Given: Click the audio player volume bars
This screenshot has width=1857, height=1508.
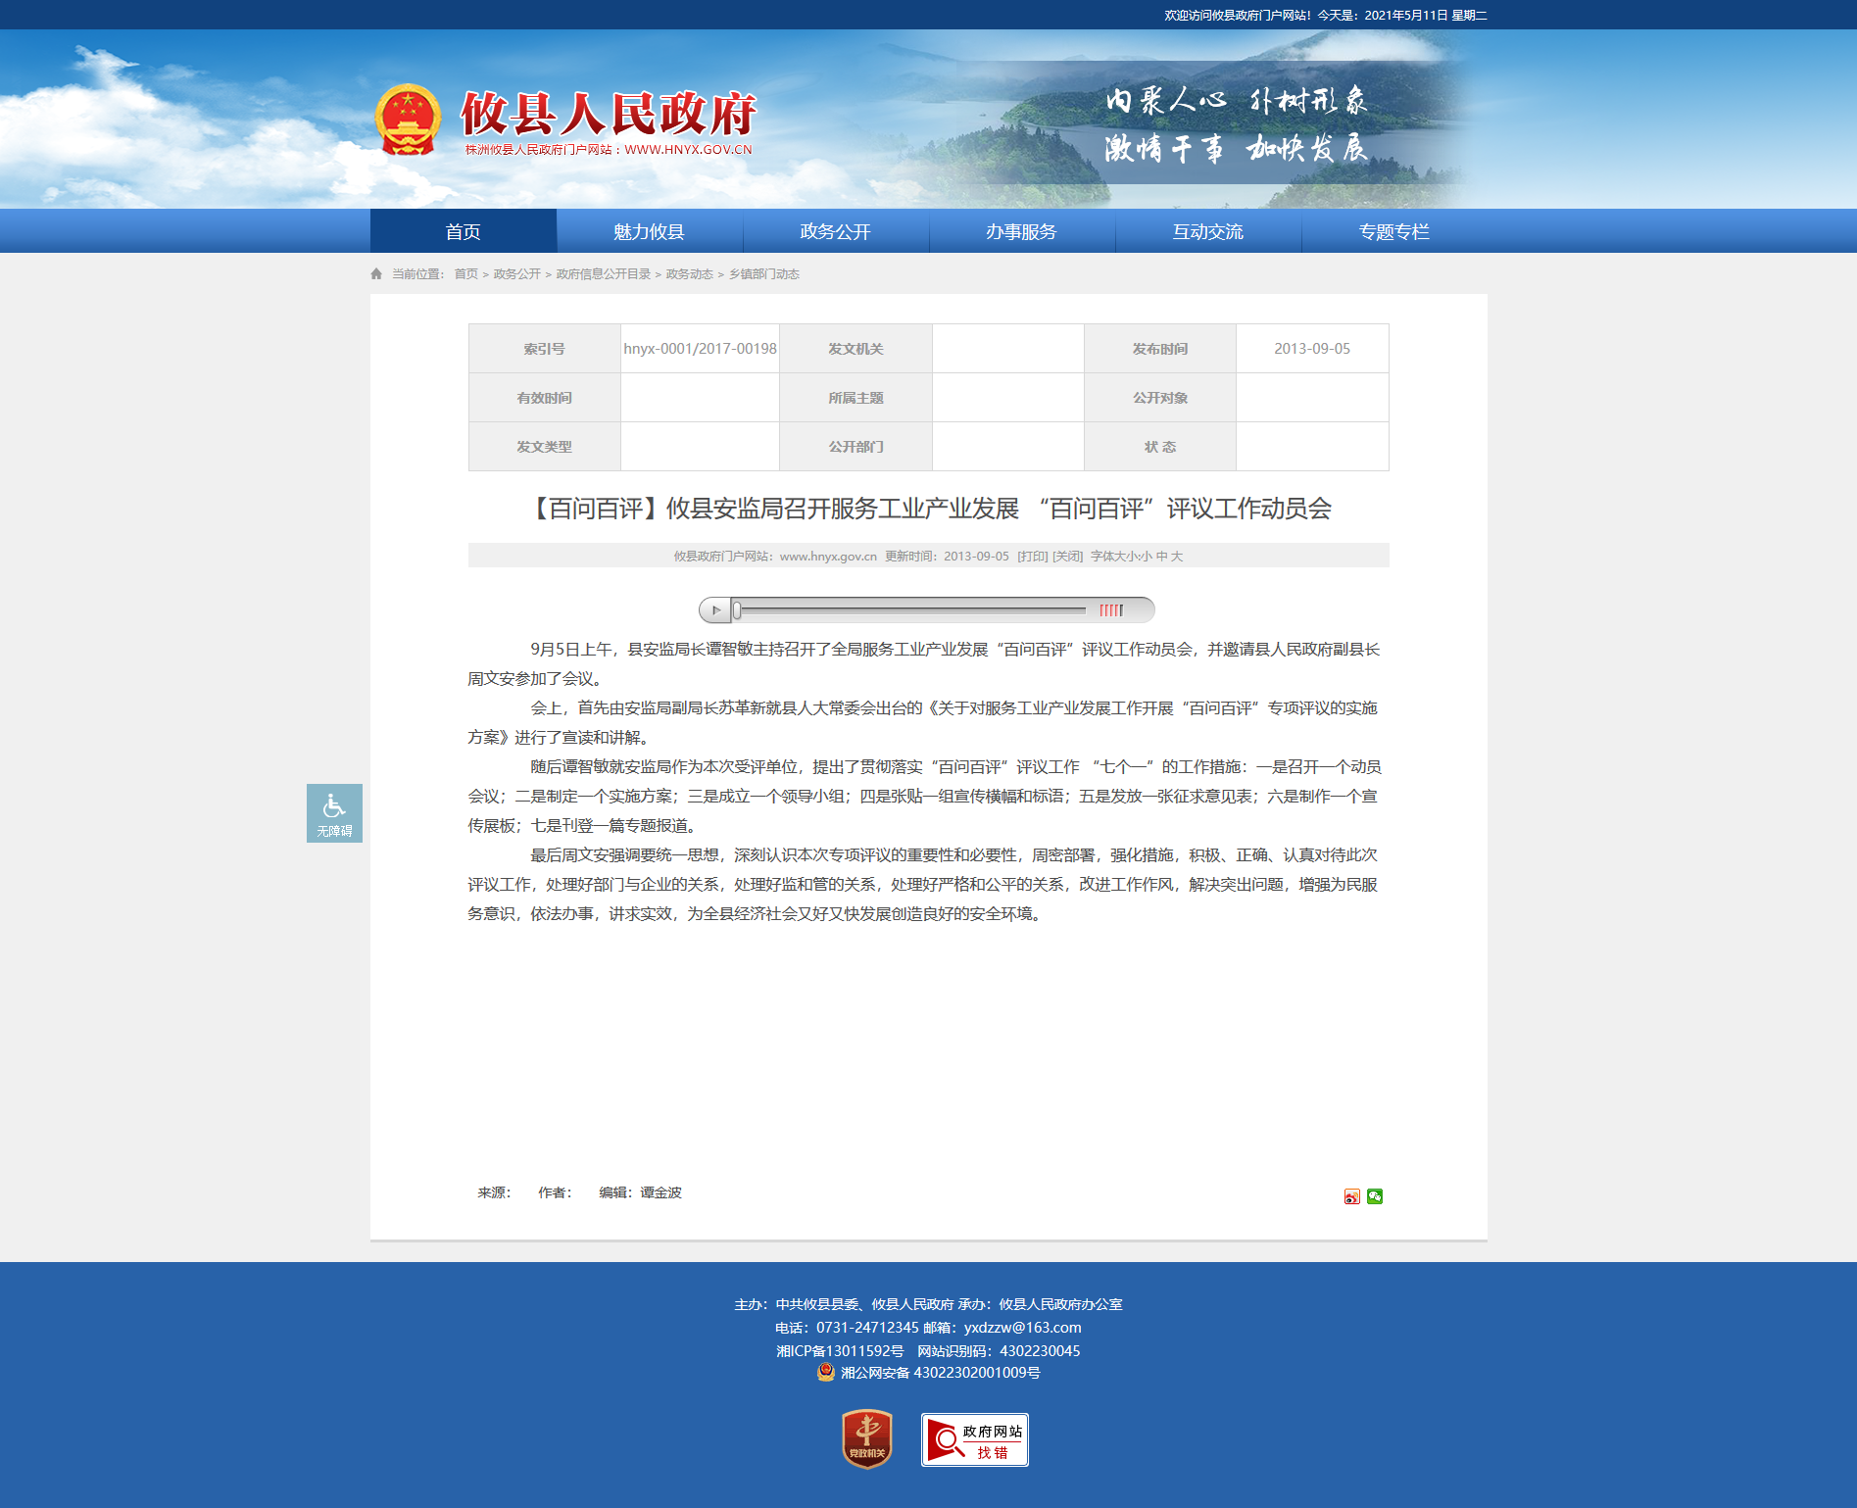Looking at the screenshot, I should pos(1110,610).
